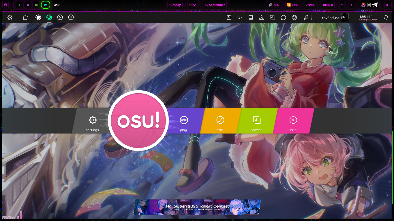Open the Telegram tray icon
This screenshot has width=394, height=221.
pos(375,5)
